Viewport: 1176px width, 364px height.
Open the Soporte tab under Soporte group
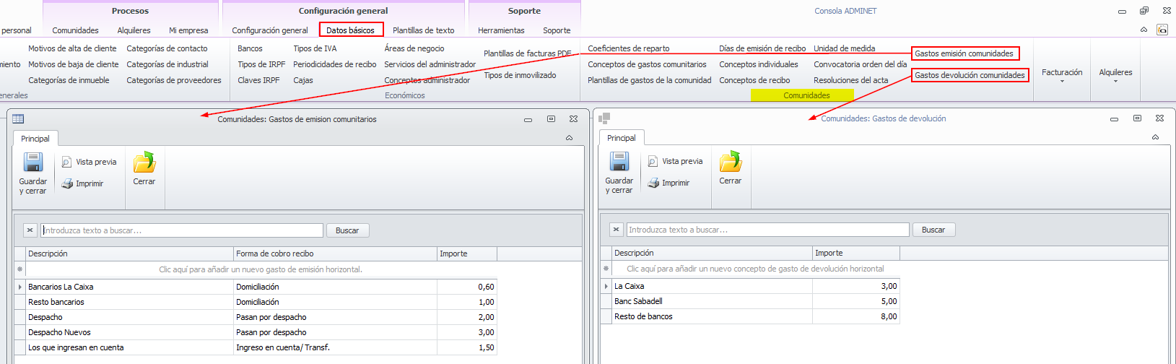557,30
